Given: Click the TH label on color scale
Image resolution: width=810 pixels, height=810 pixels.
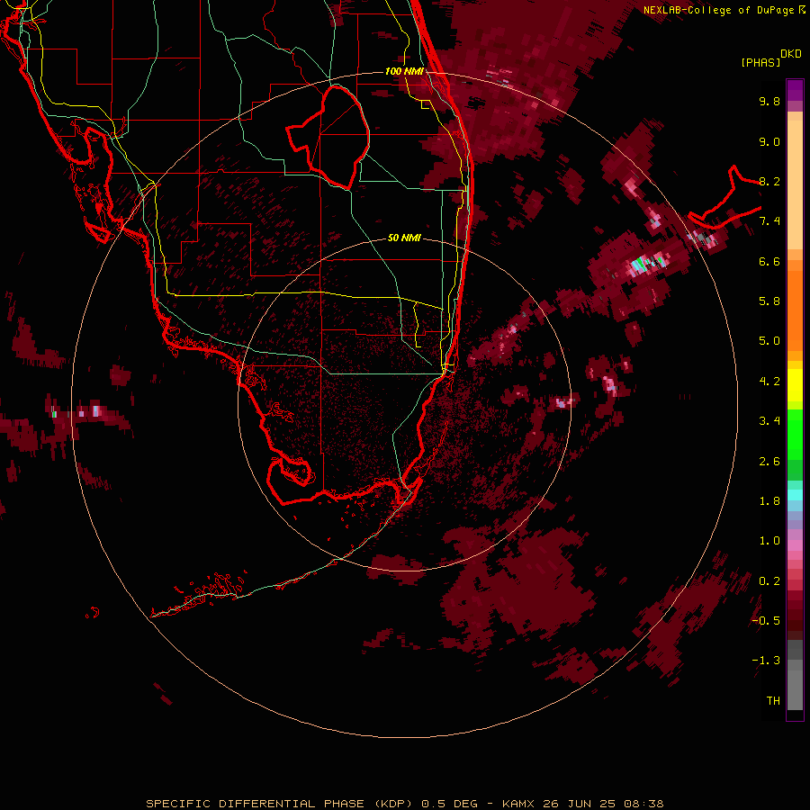Looking at the screenshot, I should coord(773,701).
